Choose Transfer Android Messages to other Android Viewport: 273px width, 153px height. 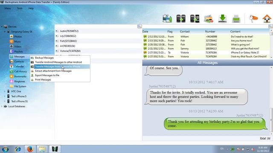60,62
